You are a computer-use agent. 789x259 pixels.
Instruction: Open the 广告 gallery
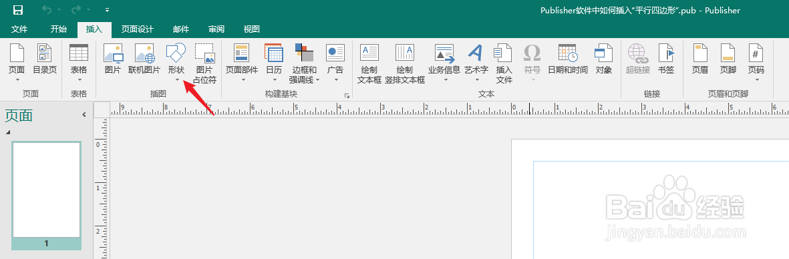(x=335, y=63)
